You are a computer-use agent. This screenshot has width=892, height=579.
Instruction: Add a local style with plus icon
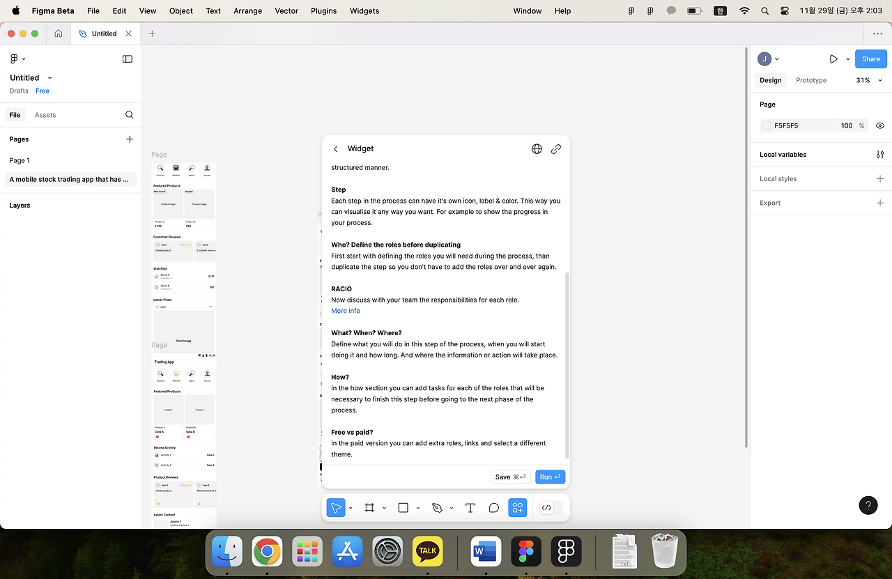[880, 179]
